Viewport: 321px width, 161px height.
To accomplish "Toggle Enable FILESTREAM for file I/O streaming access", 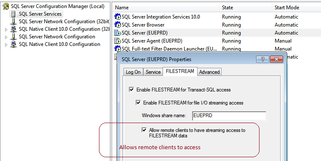I will [x=138, y=102].
